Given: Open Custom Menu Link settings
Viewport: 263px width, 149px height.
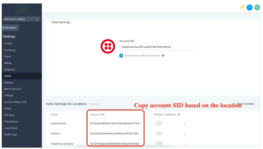Looking at the screenshot, I should (15, 102).
